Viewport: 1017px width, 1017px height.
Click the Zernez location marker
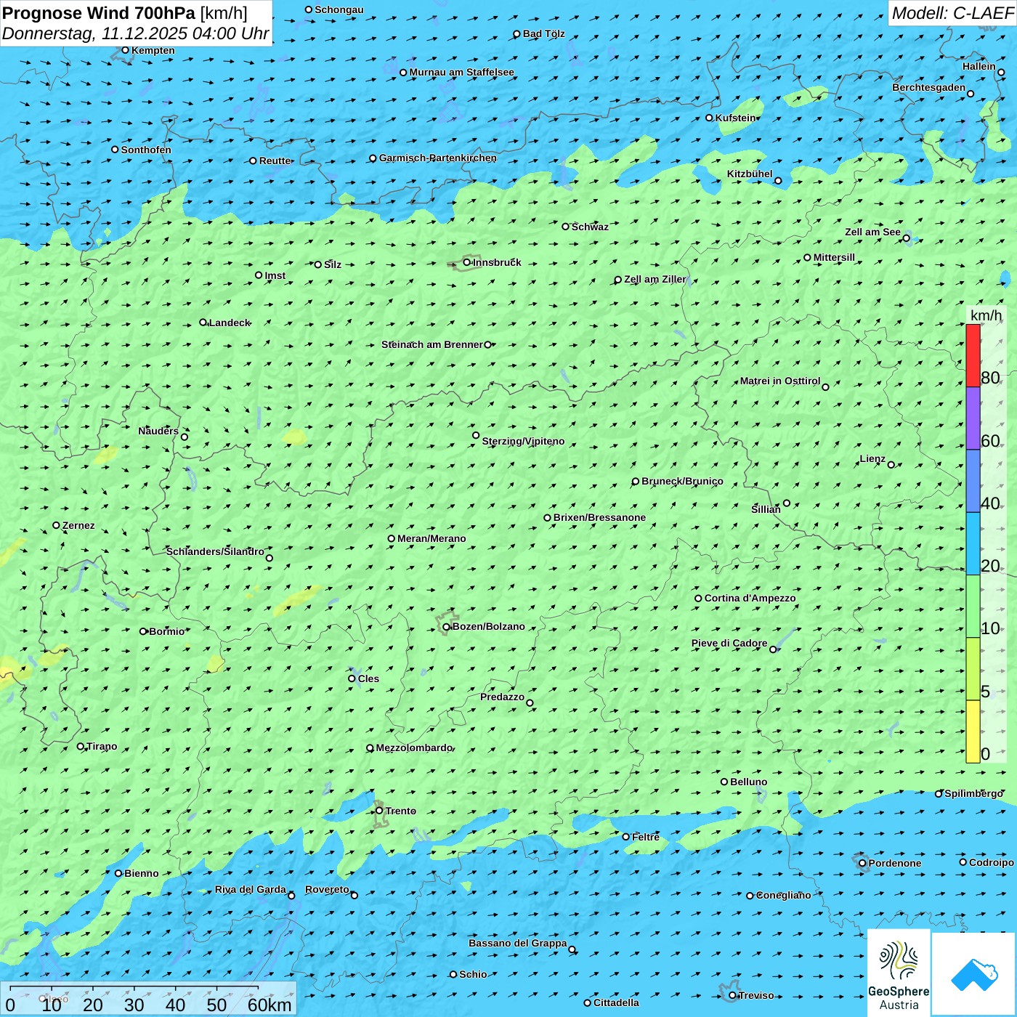click(57, 525)
